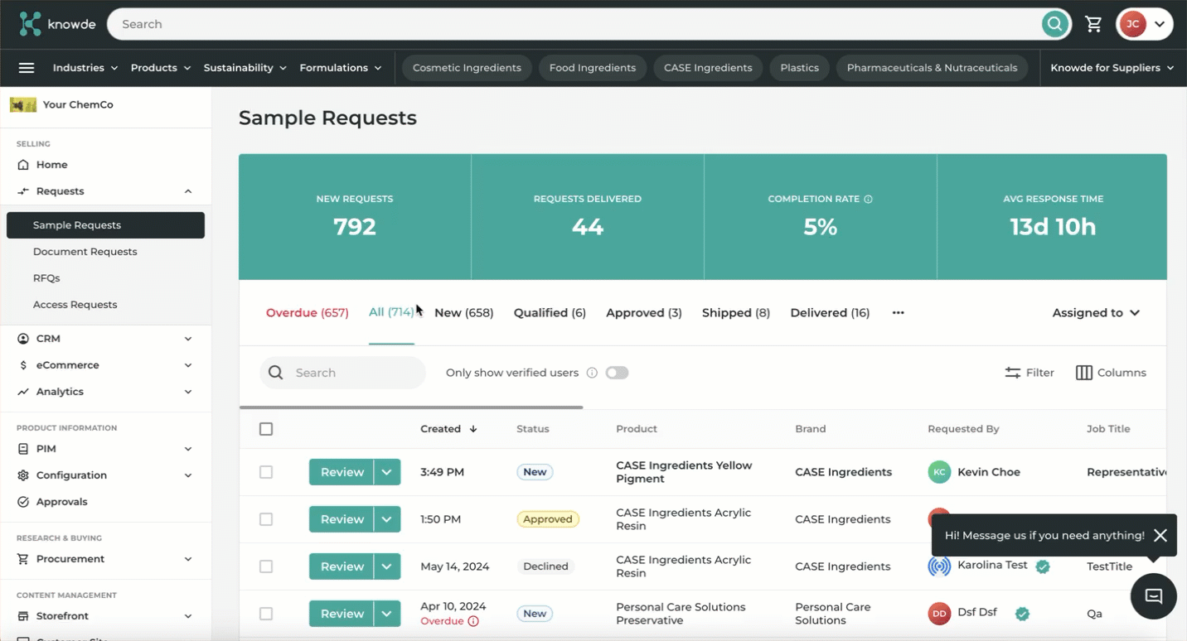
Task: Show more status tabs via ellipsis
Action: (898, 313)
